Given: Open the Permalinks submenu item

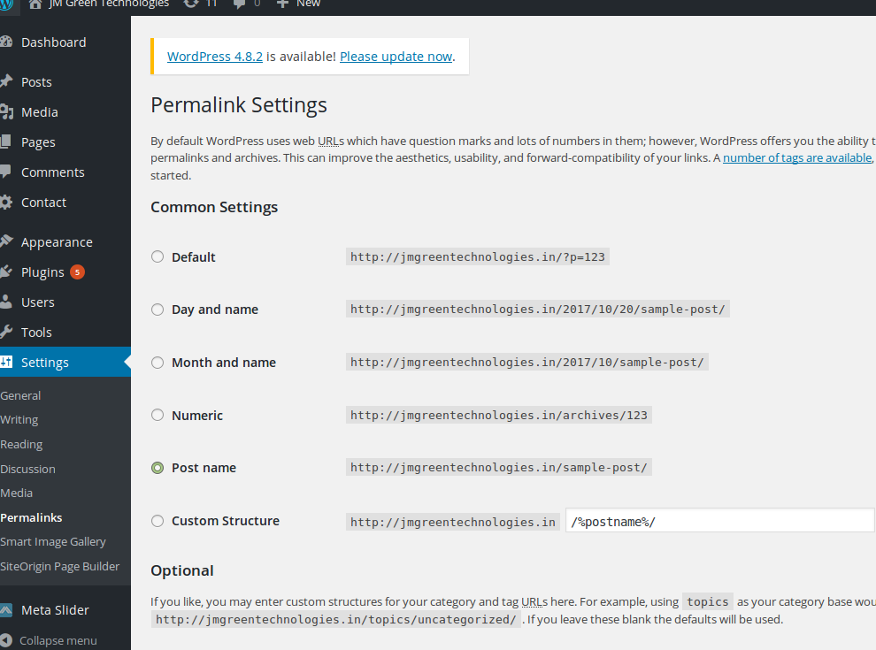Looking at the screenshot, I should 31,517.
